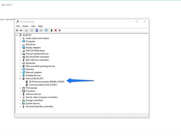181x136 pixels.
Task: Click the Audio inputs and outputs icon
Action: [x=24, y=38]
